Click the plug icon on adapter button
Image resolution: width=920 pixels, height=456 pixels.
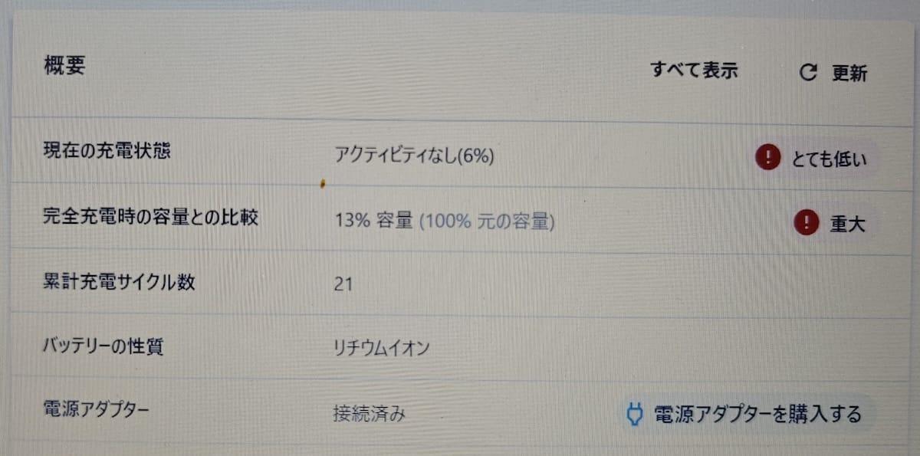click(x=635, y=415)
